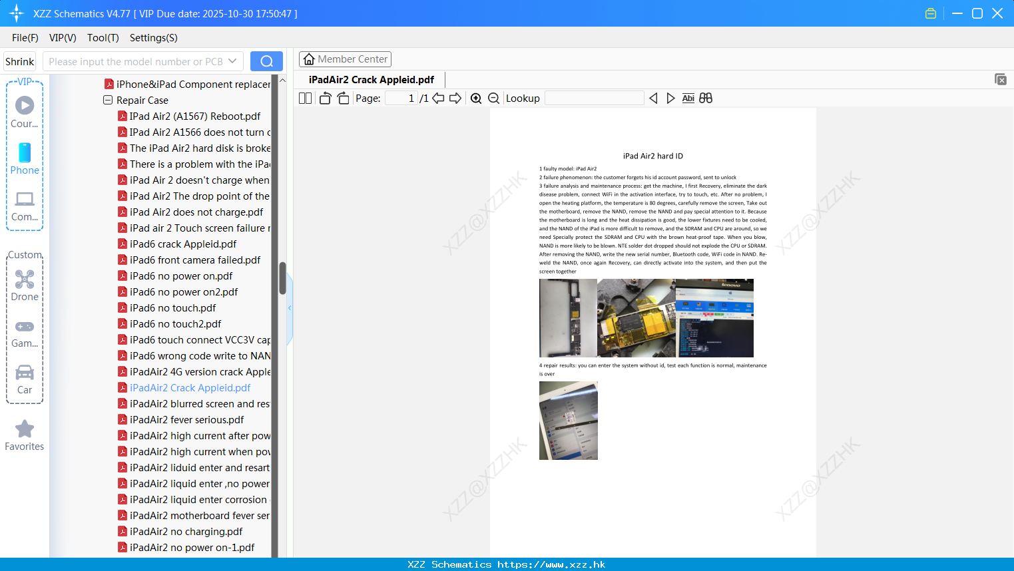Open the VIP(V) menu

click(63, 38)
